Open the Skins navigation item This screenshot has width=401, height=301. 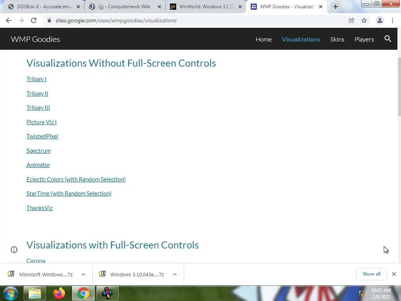coord(337,40)
